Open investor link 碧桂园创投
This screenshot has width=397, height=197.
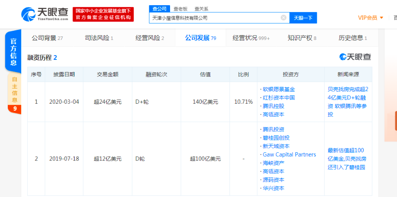point(276,138)
